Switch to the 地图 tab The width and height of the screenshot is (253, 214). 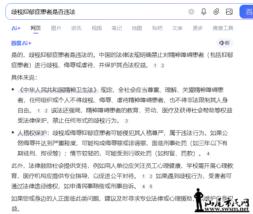pyautogui.click(x=137, y=28)
